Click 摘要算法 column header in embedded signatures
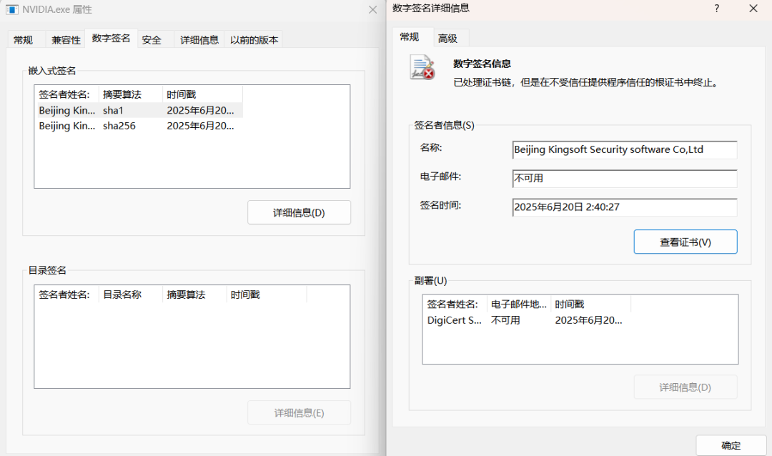Screen dimensions: 772x456 131,94
